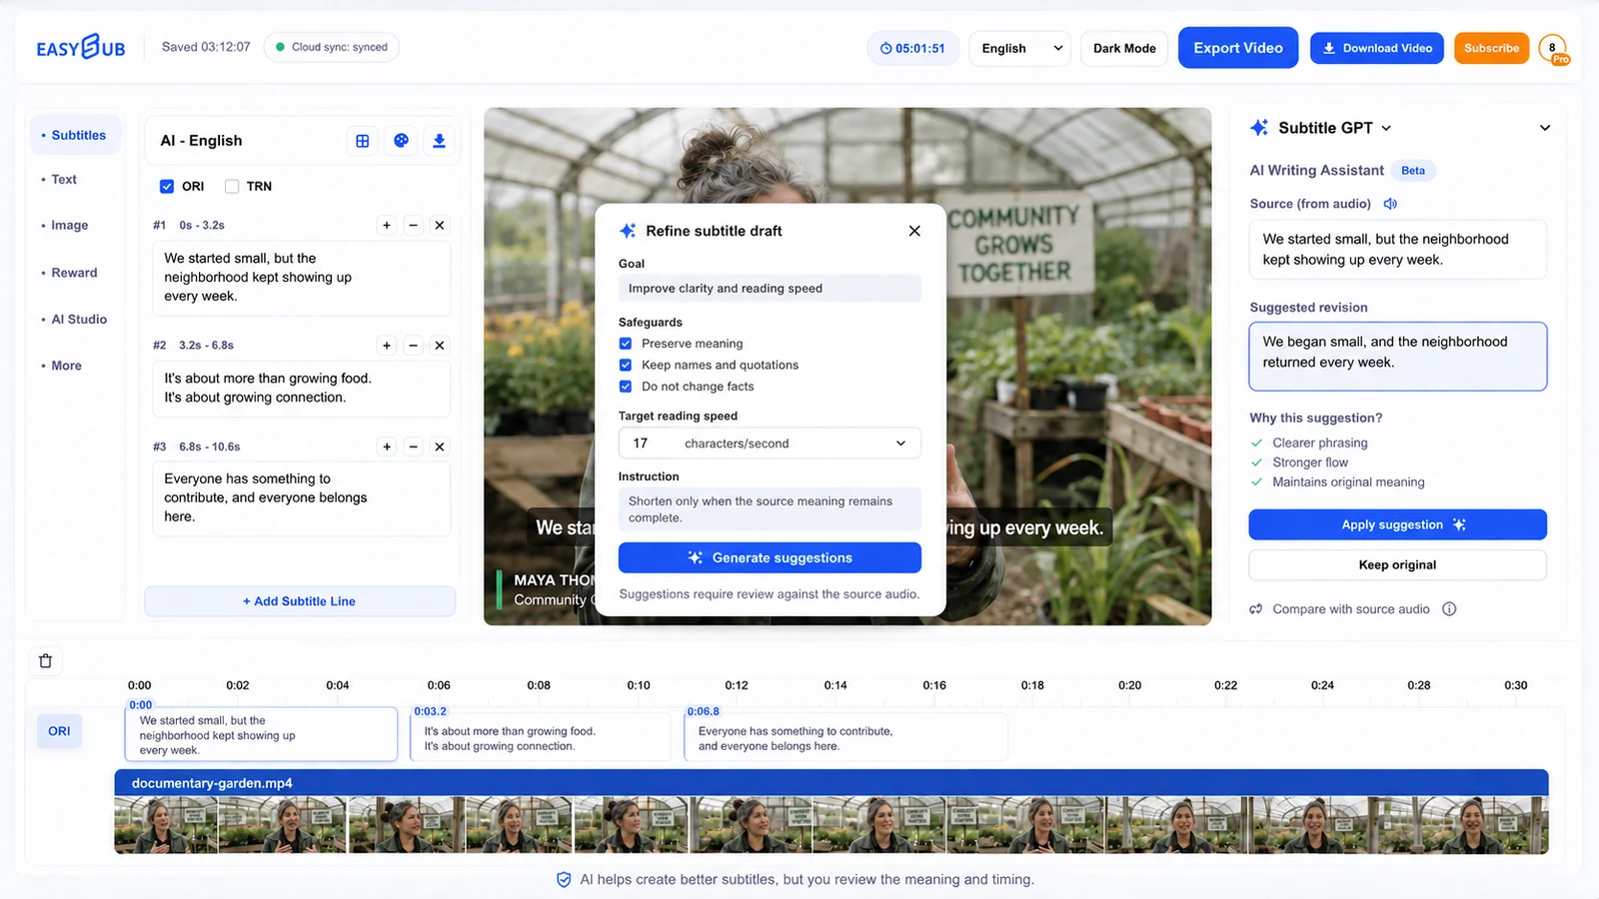
Task: Close the Refine subtitle draft dialog
Action: click(x=914, y=231)
